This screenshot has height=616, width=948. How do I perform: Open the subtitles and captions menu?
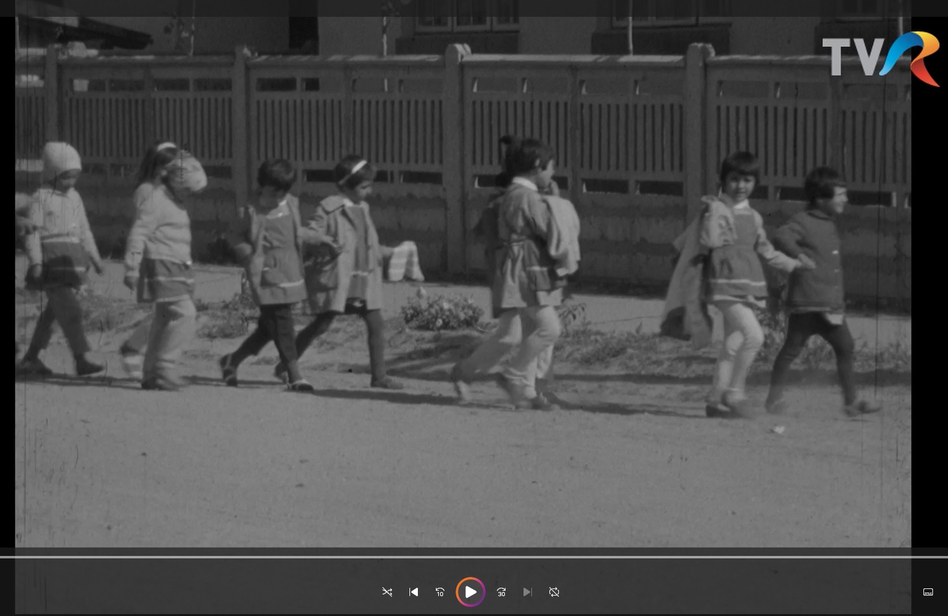point(928,592)
